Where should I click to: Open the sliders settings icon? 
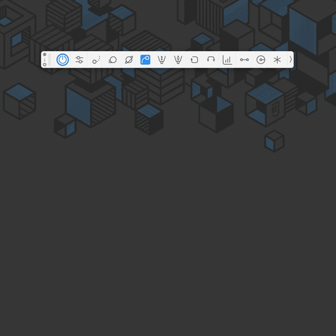coord(79,60)
